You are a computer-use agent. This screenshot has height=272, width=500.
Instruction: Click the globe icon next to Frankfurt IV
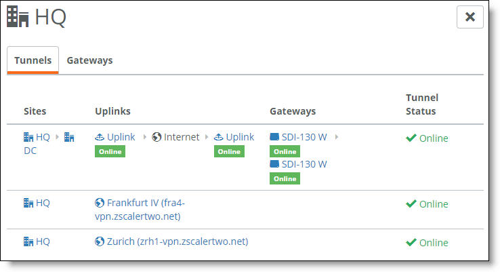[100, 203]
